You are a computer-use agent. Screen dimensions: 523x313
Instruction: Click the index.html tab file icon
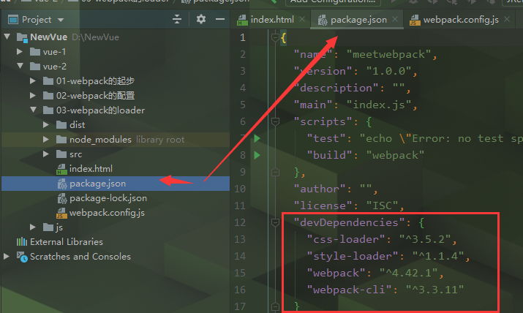(x=242, y=20)
